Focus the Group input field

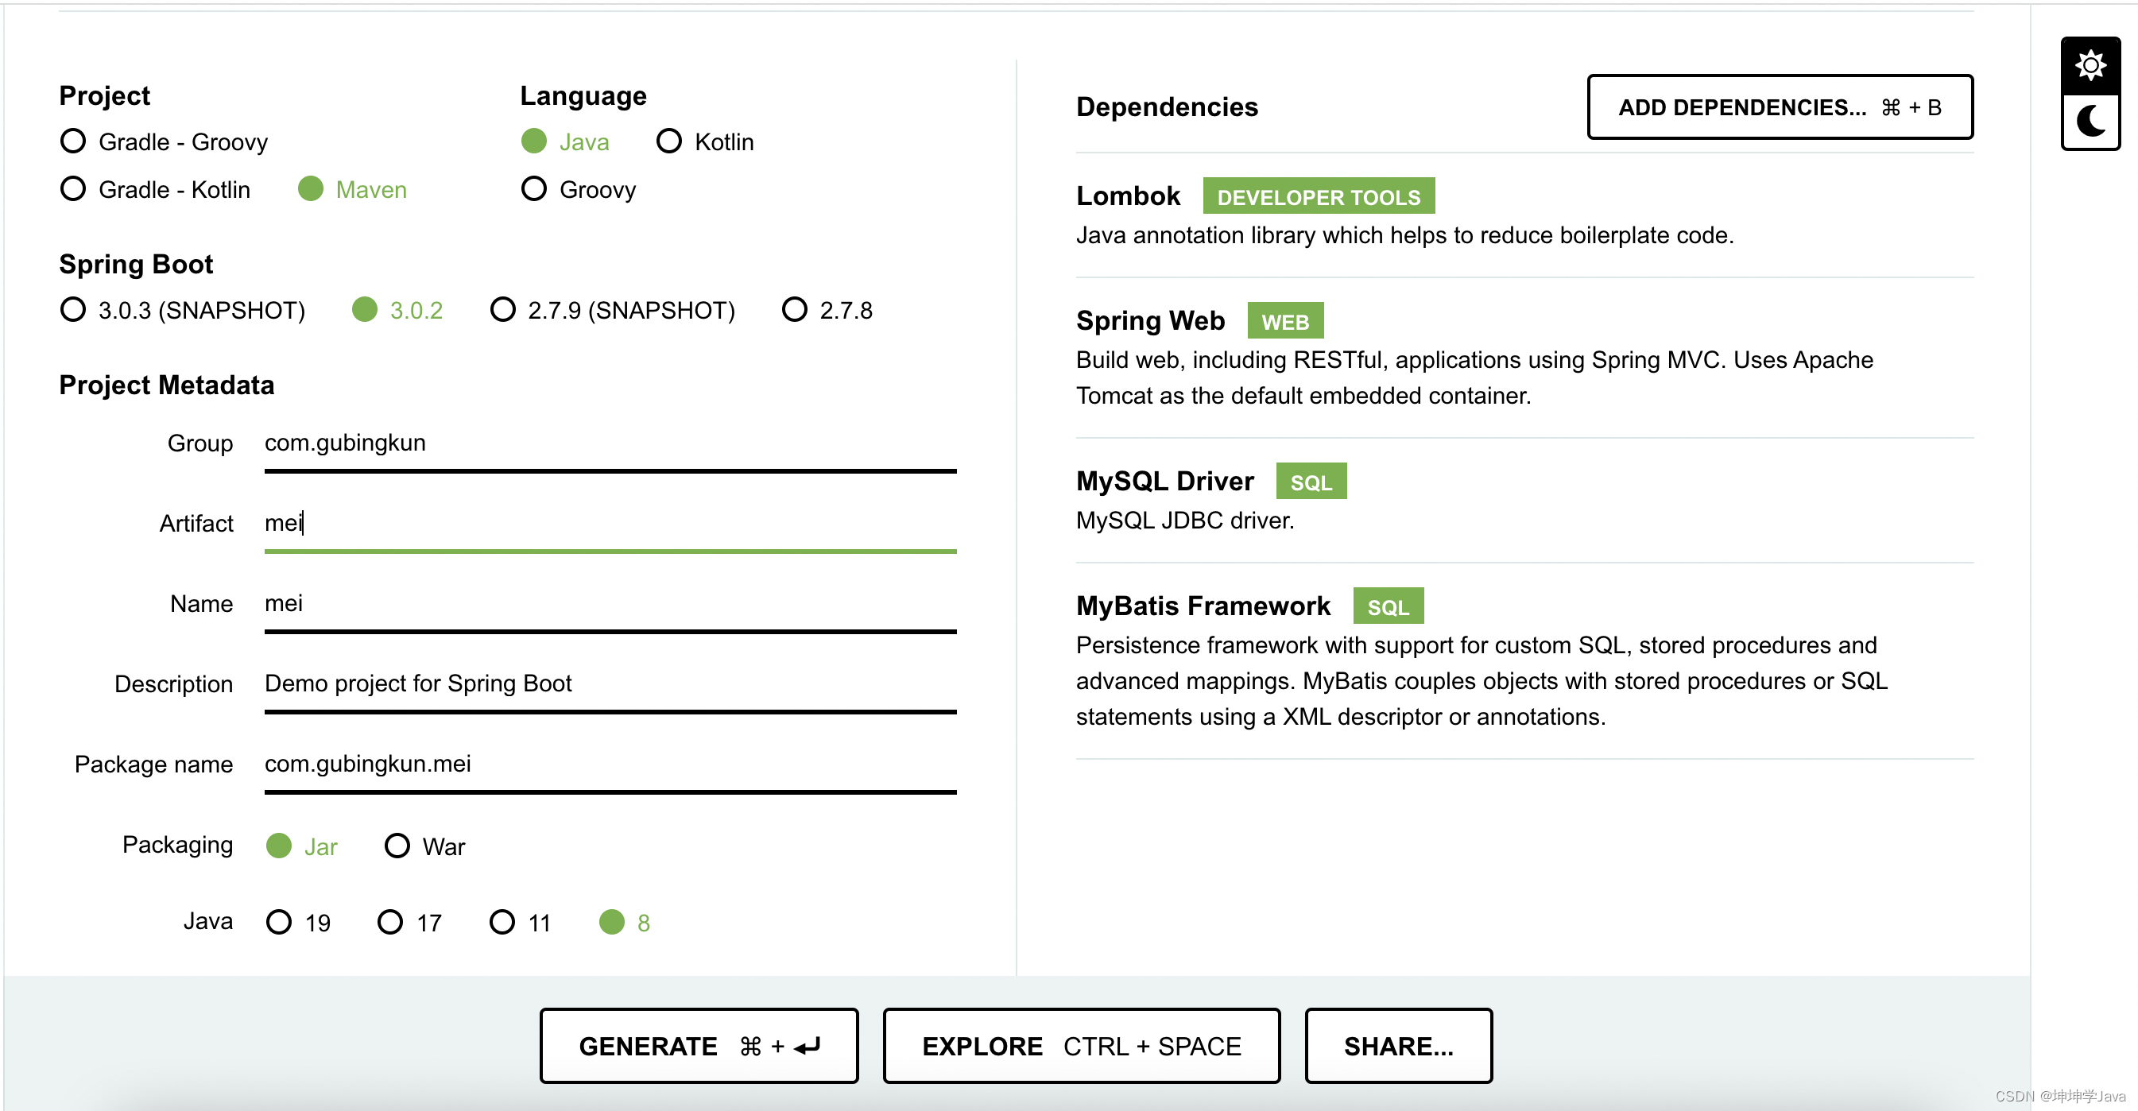610,444
